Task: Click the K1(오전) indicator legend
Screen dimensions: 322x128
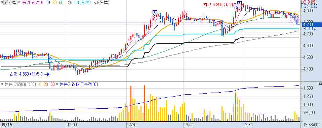Action: click(83, 3)
